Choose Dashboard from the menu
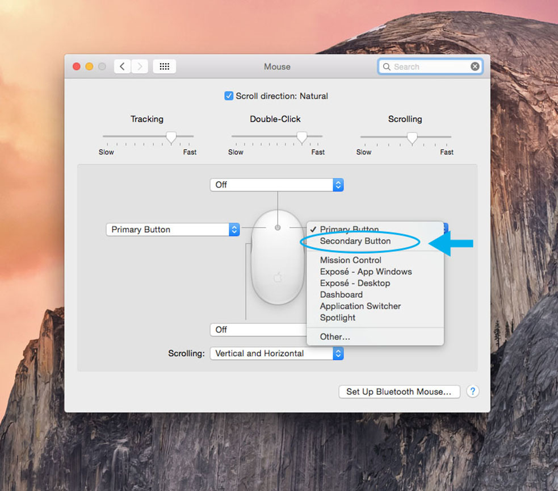This screenshot has height=491, width=558. (375, 295)
